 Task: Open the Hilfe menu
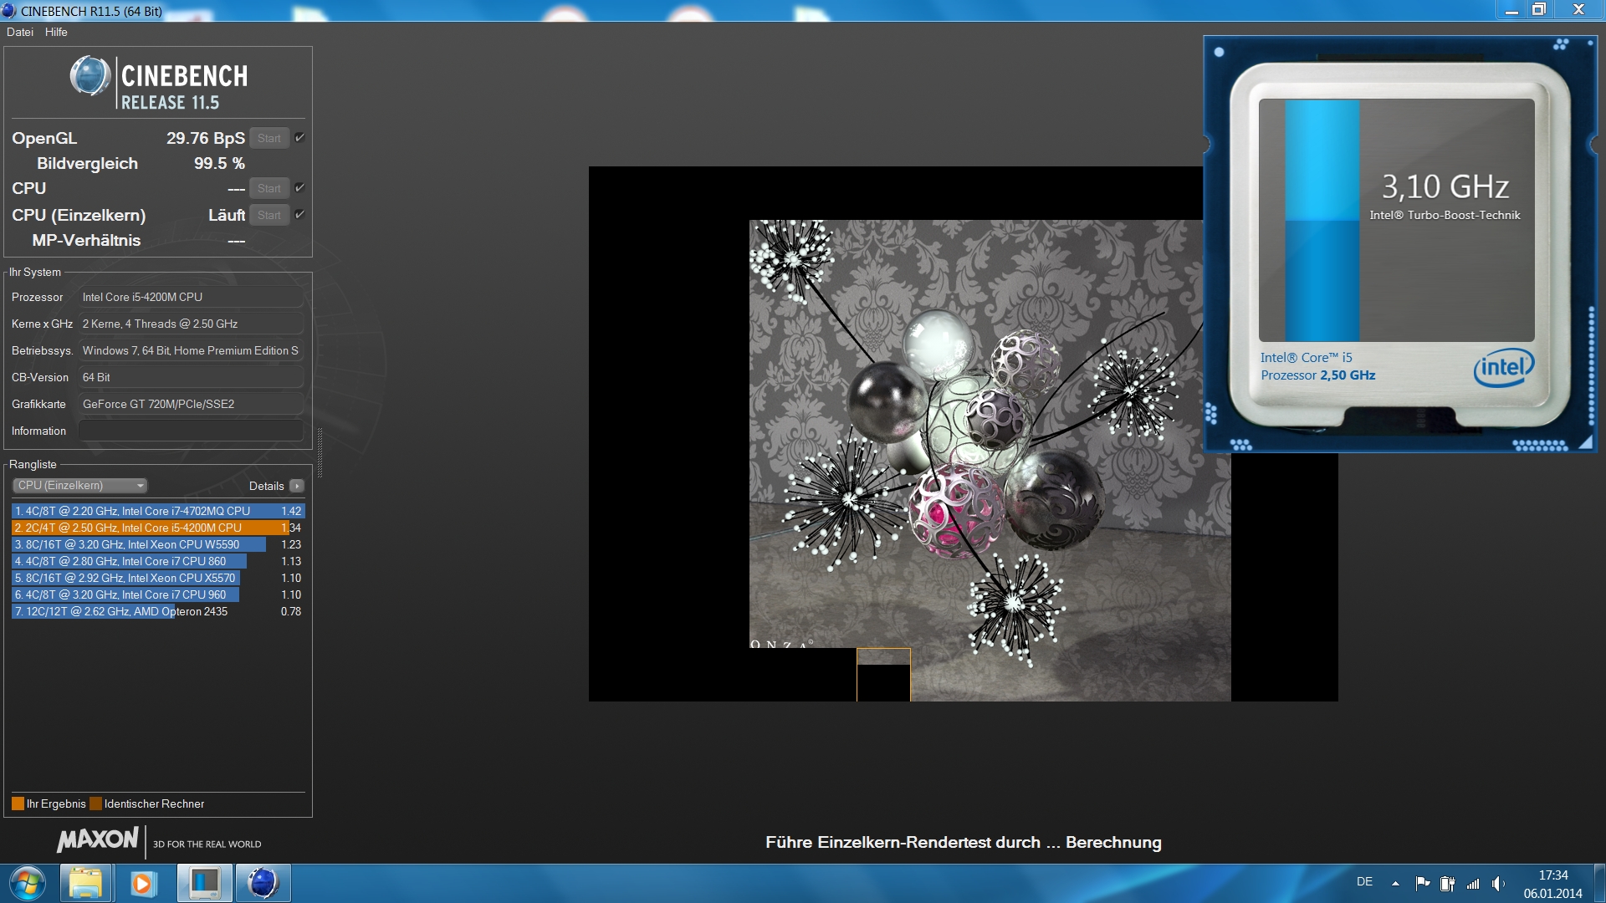[56, 32]
